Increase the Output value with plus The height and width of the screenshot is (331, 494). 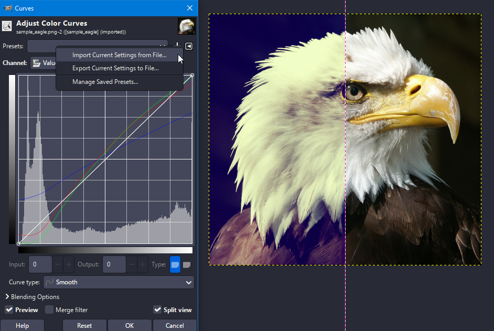(143, 264)
